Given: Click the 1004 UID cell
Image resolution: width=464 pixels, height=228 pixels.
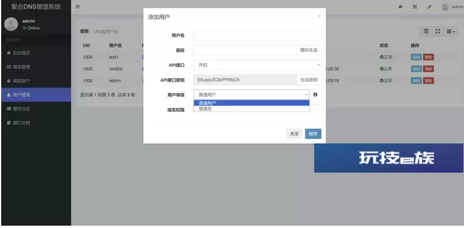Looking at the screenshot, I should (88, 57).
